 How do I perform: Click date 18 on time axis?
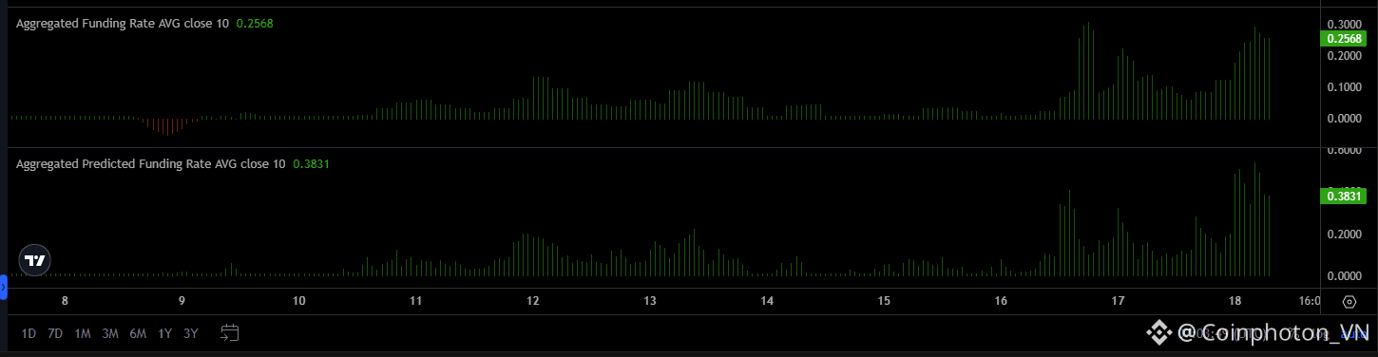(1234, 301)
